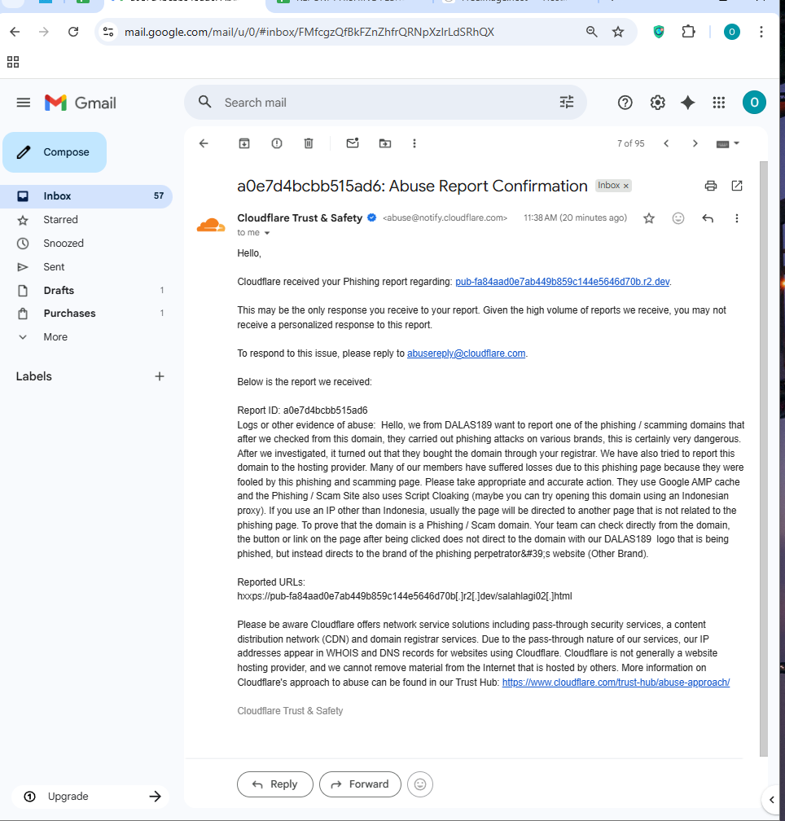The height and width of the screenshot is (821, 785).
Task: Open the Google Account avatar in Gmail
Action: [754, 102]
